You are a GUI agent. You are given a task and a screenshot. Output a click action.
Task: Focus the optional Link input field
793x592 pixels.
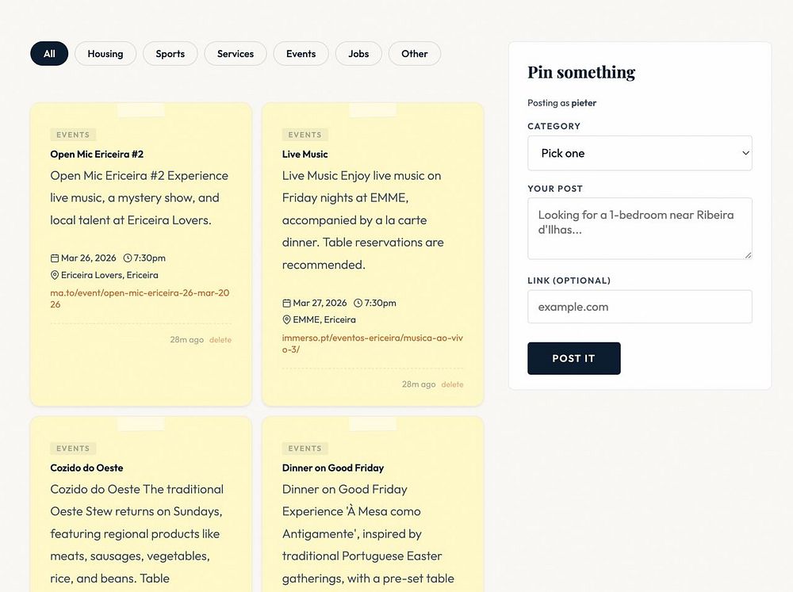click(639, 307)
